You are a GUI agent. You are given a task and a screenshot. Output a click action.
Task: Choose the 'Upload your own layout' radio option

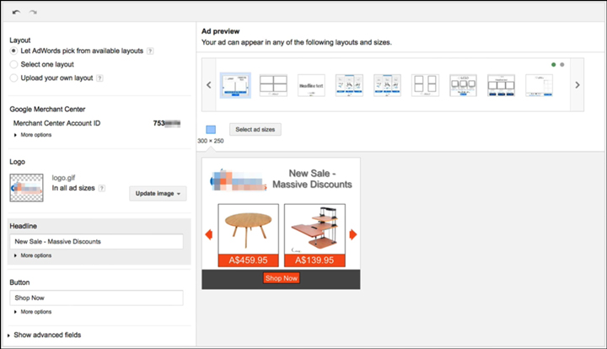tap(13, 78)
